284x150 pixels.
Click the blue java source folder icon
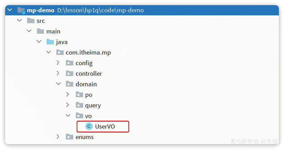[50, 42]
